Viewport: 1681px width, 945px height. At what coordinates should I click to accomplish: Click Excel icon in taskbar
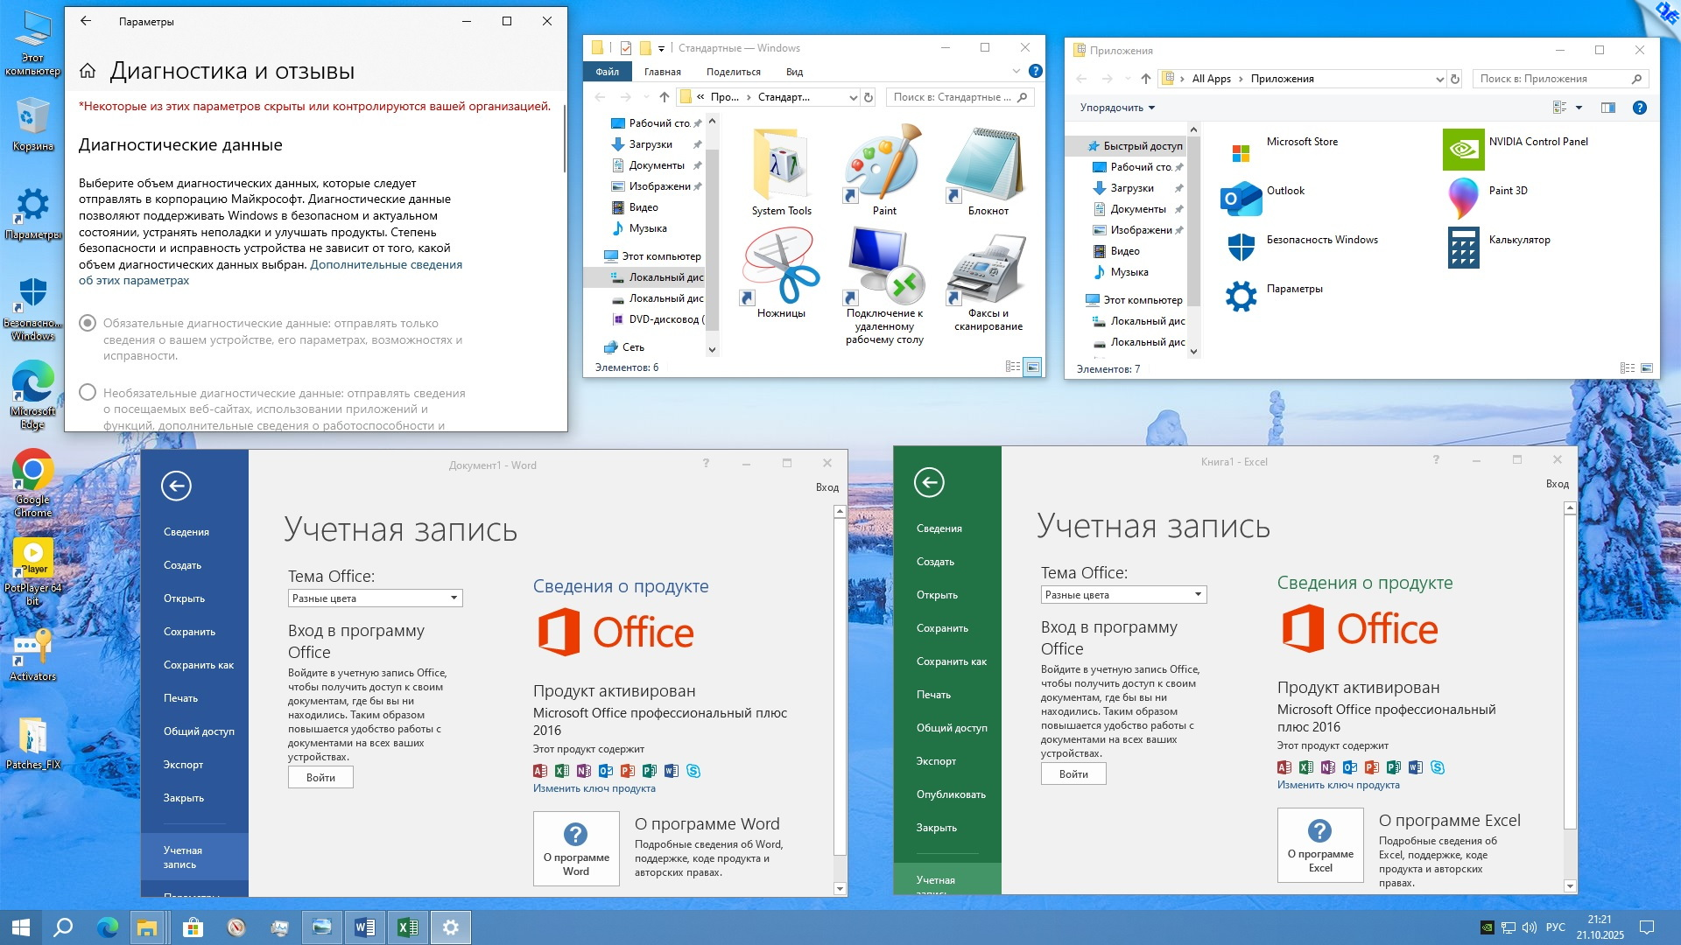pos(407,927)
